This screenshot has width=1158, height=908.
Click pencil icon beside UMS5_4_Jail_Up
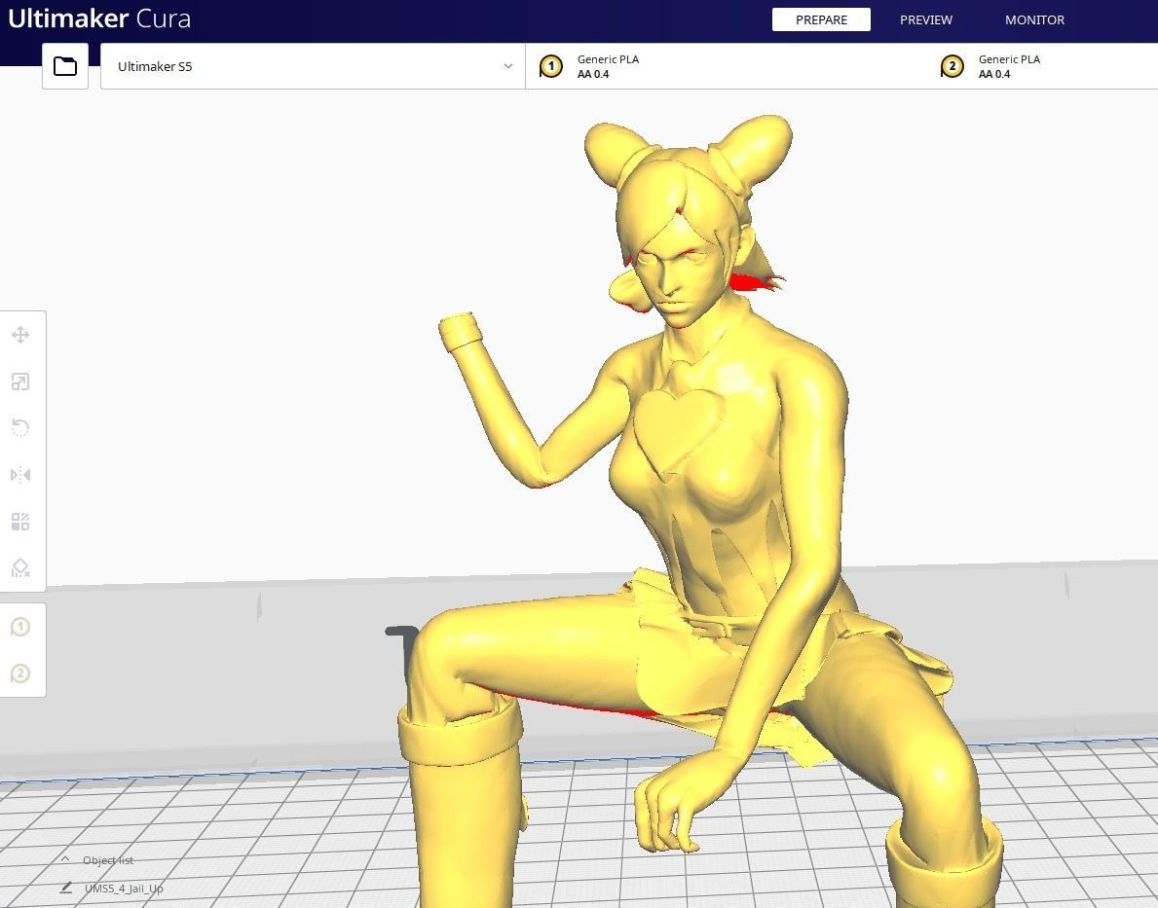[65, 888]
